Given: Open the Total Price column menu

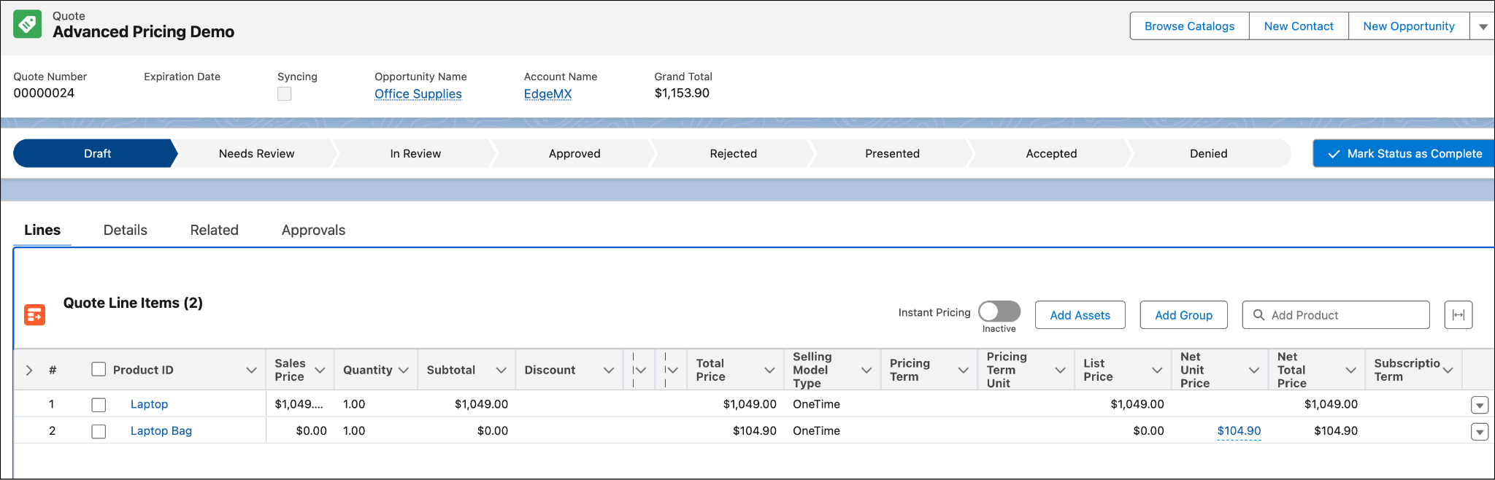Looking at the screenshot, I should point(769,370).
